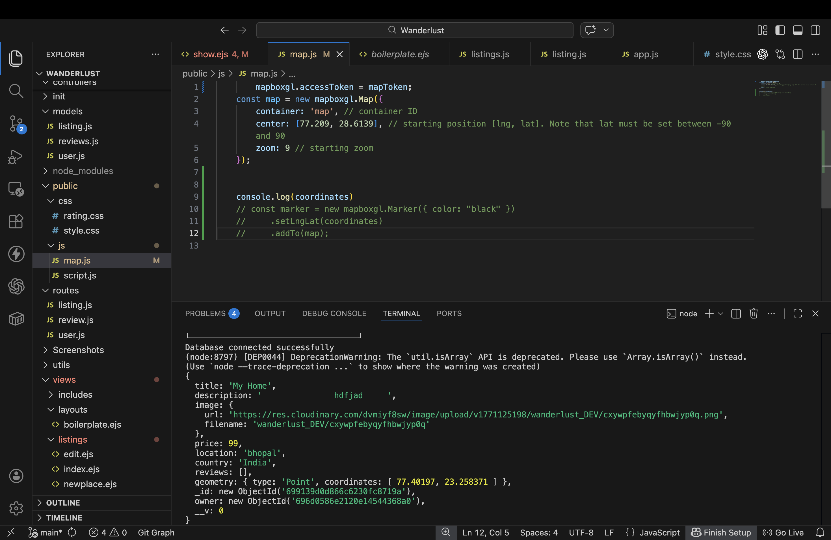831x540 pixels.
Task: Open the ChatGPT icon in activity bar
Action: point(16,286)
